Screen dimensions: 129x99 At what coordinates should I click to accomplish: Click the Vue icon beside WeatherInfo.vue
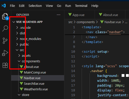click(x=21, y=89)
